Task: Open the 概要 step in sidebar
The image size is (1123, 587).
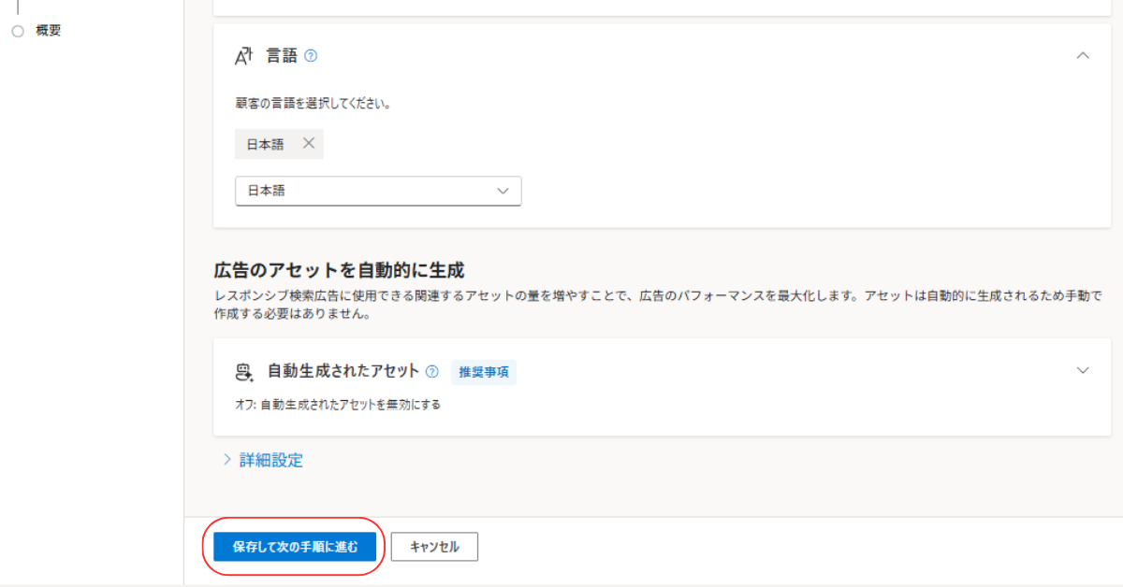Action: click(x=49, y=31)
